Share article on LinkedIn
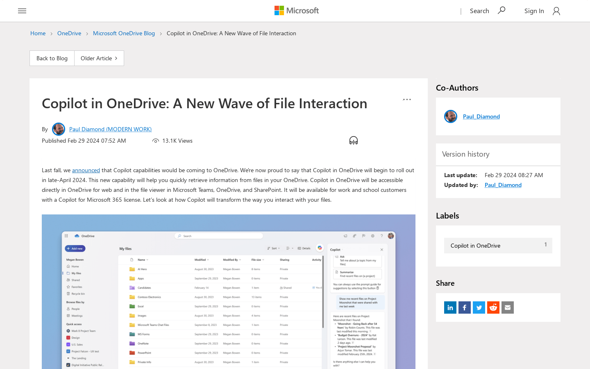Screen dimensions: 590x369 click(450, 307)
